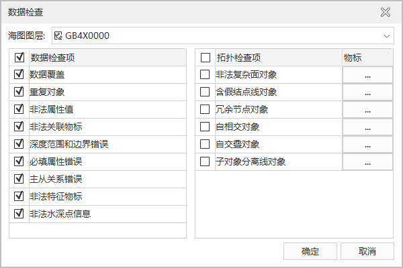Image resolution: width=403 pixels, height=268 pixels.
Task: Toggle the 重复对象 check item
Action: [x=19, y=92]
